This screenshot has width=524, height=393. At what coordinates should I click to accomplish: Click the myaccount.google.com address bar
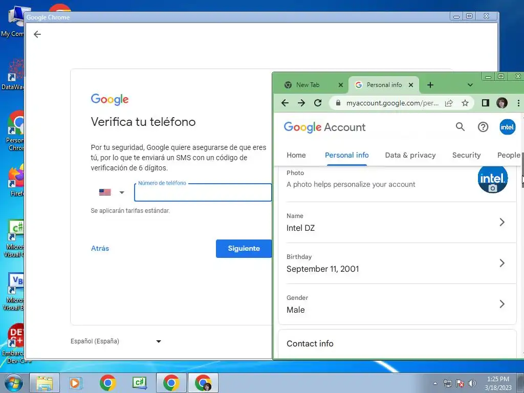pos(392,103)
